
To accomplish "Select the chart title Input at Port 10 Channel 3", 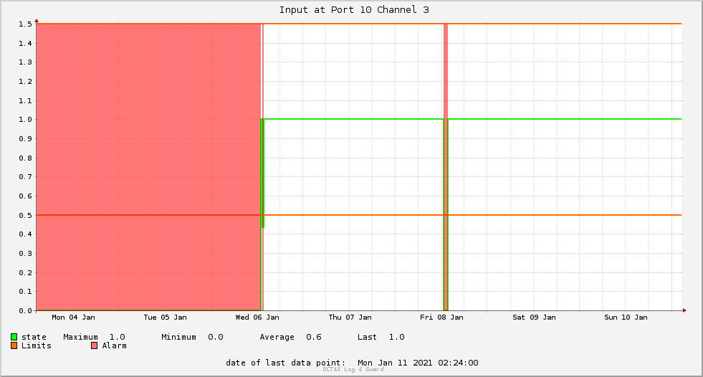I will pos(354,10).
